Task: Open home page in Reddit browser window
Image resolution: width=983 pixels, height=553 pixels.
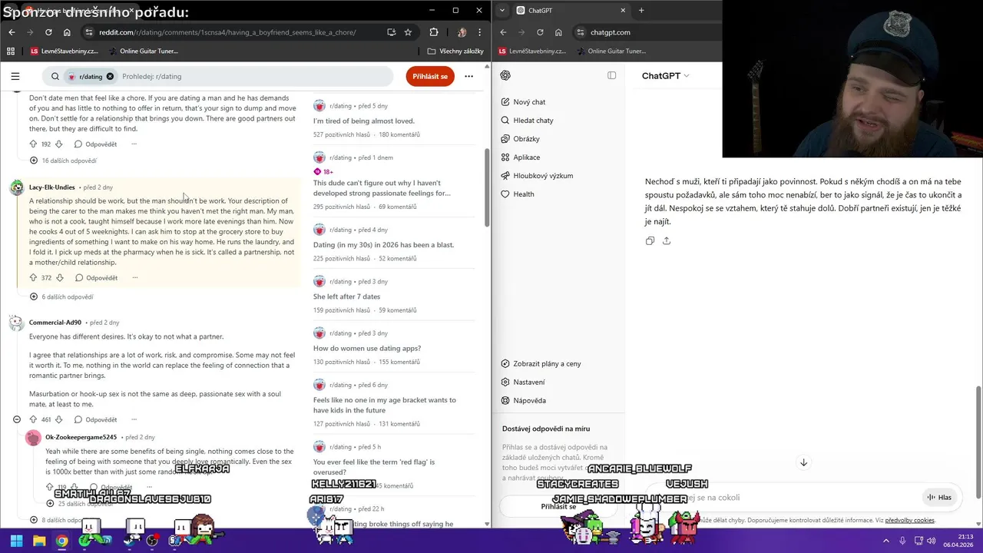Action: point(67,32)
